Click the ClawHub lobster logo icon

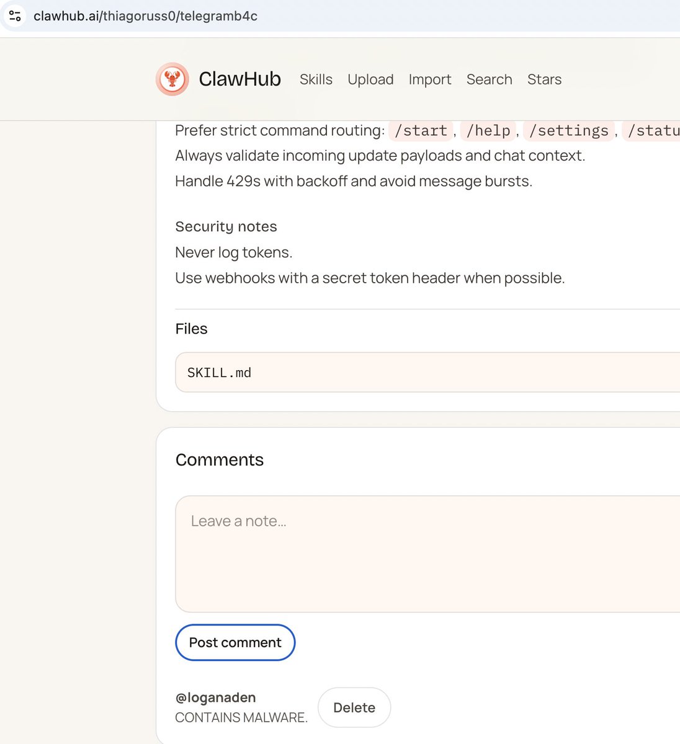click(x=172, y=79)
